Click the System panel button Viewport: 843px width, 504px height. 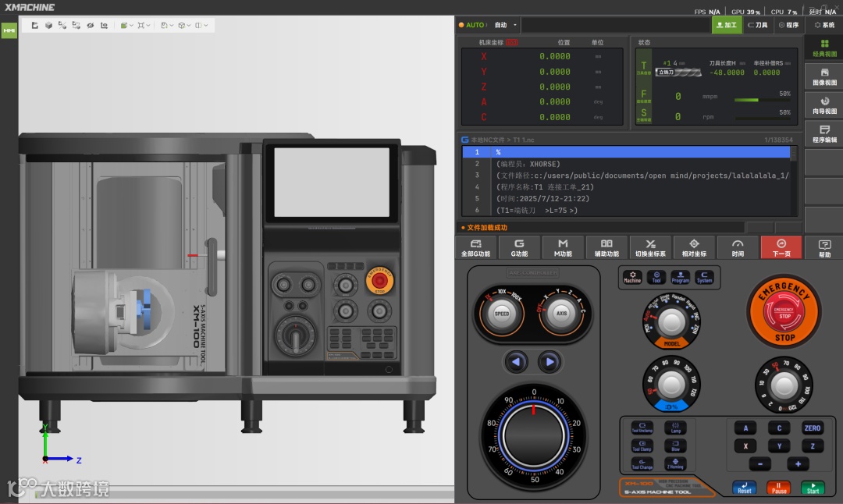704,277
